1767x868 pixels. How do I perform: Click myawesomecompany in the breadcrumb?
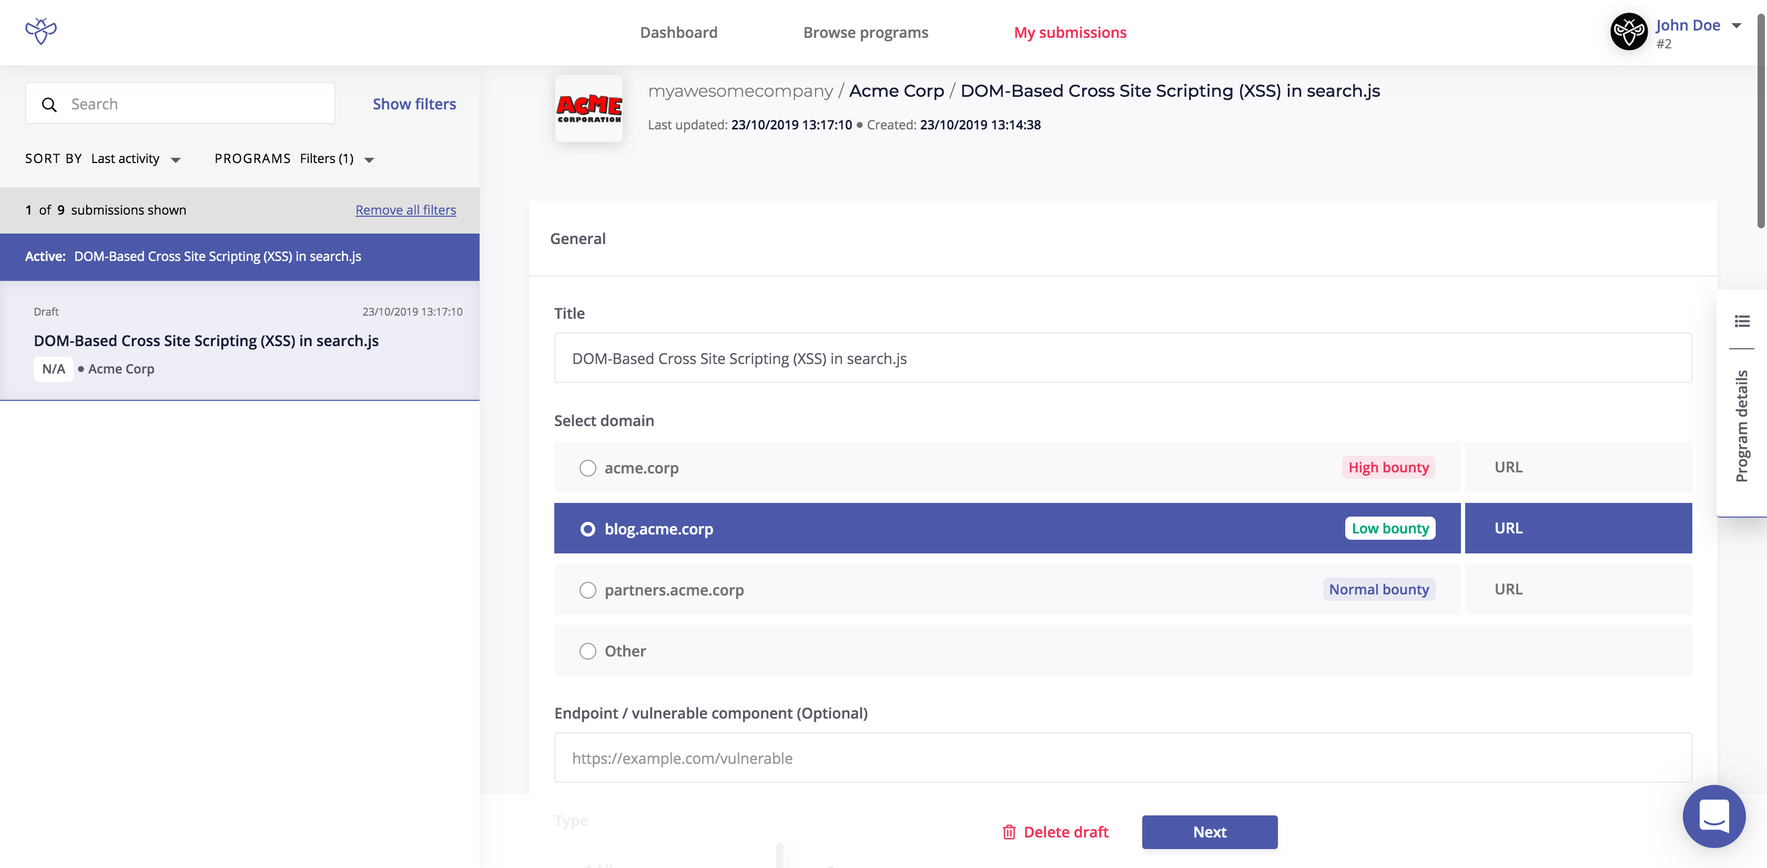click(740, 90)
